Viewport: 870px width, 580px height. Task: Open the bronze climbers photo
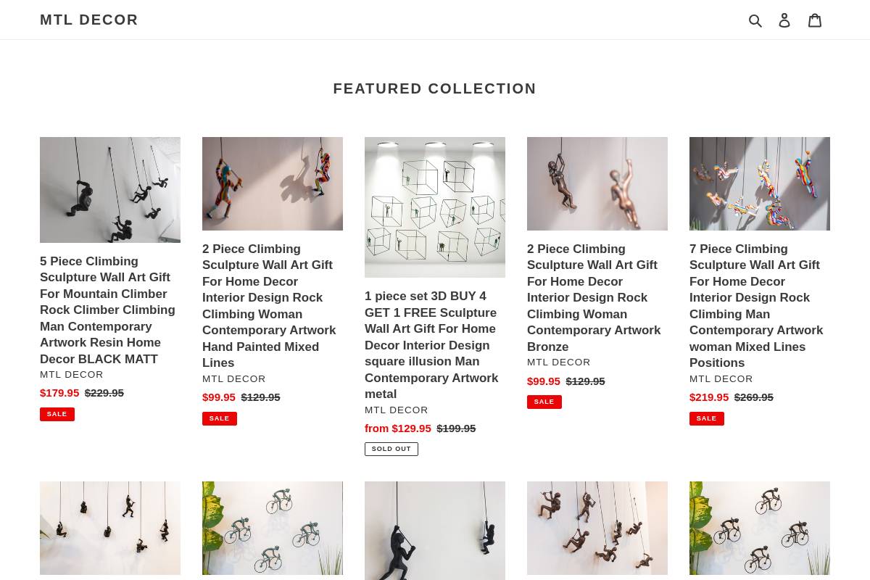click(597, 183)
